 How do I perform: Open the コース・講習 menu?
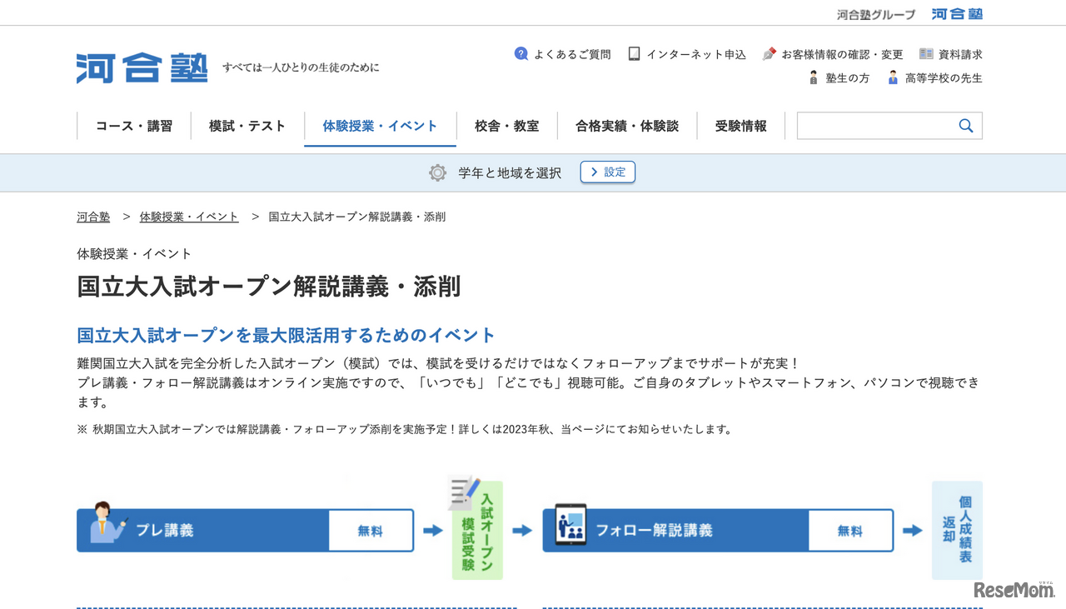tap(134, 126)
